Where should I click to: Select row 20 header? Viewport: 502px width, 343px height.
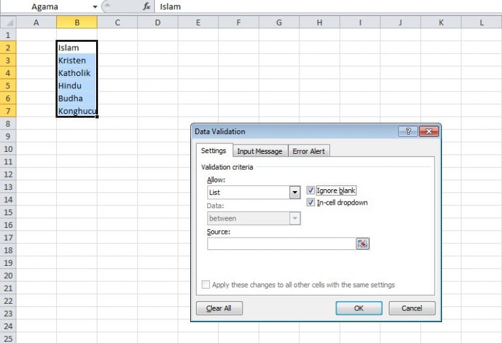pos(8,276)
